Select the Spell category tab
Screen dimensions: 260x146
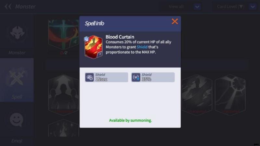point(17,80)
